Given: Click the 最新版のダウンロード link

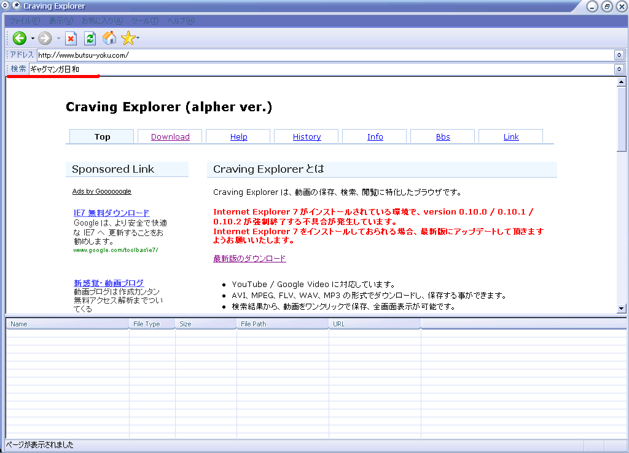Looking at the screenshot, I should point(249,259).
